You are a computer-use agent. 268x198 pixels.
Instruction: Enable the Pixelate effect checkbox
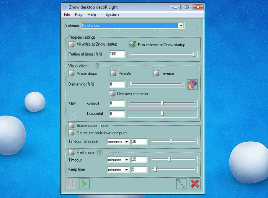click(x=113, y=74)
